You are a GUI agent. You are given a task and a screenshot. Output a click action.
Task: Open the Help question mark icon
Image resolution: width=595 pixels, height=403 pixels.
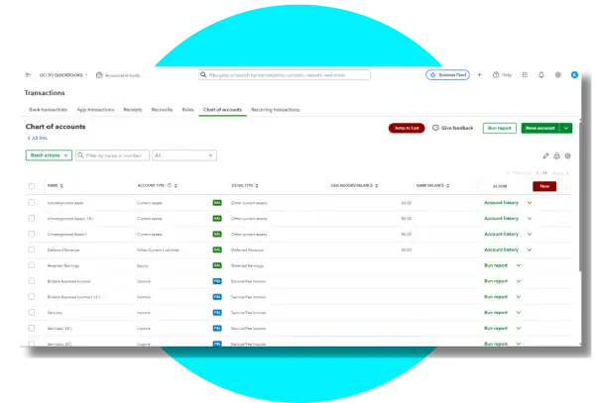point(496,75)
